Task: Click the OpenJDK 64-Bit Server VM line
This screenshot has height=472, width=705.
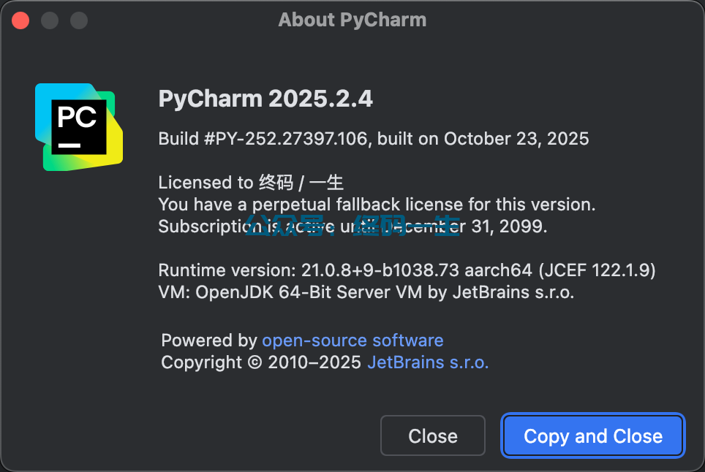Action: pos(366,292)
